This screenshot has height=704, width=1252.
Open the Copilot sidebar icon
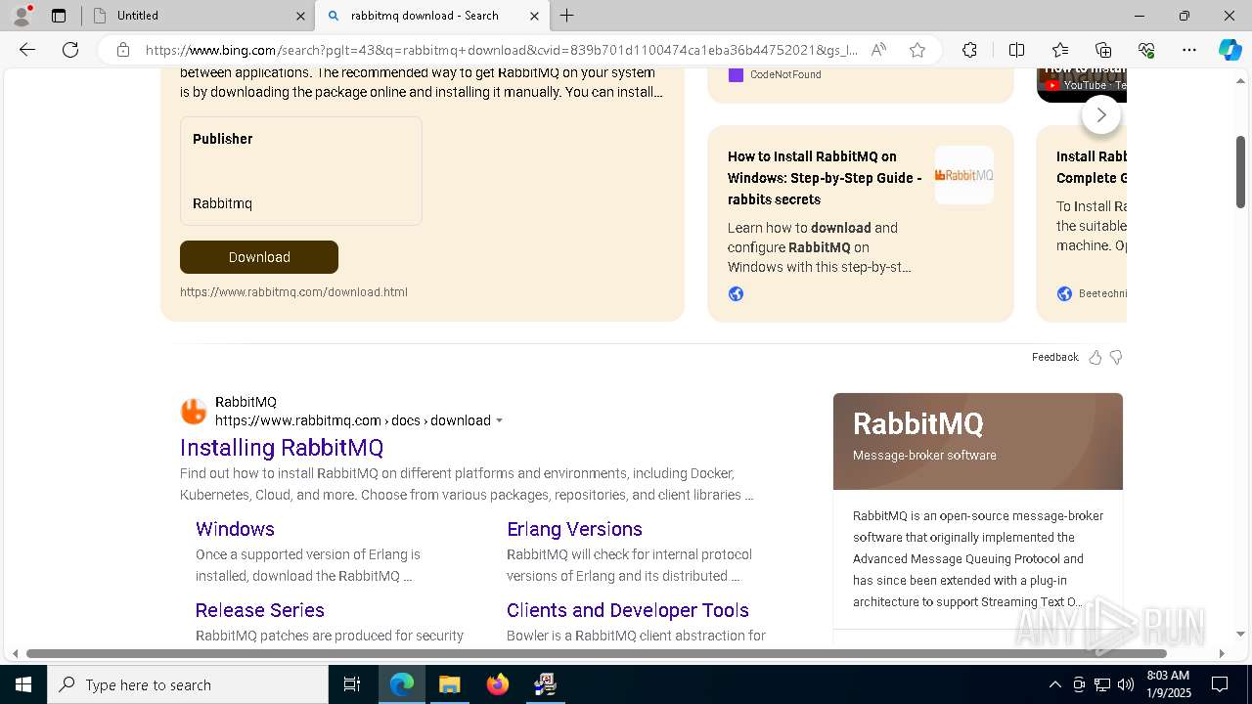1230,50
